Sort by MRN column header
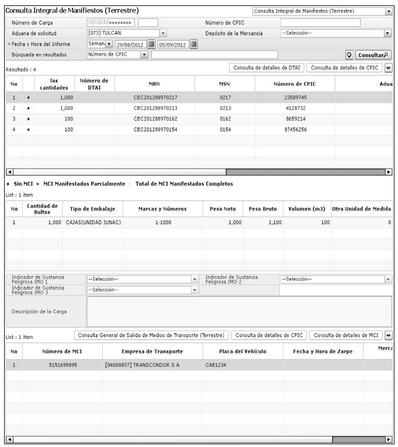The height and width of the screenshot is (447, 398). tap(155, 84)
